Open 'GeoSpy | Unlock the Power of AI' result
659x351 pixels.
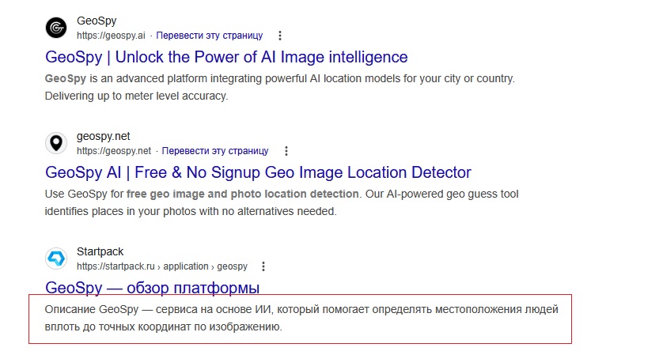(x=226, y=57)
